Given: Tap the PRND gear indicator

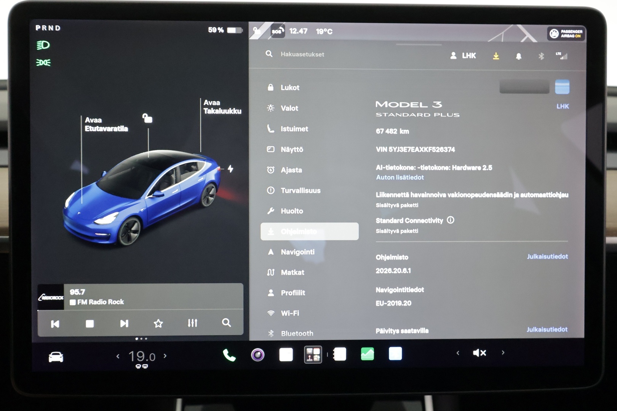Looking at the screenshot, I should click(48, 28).
